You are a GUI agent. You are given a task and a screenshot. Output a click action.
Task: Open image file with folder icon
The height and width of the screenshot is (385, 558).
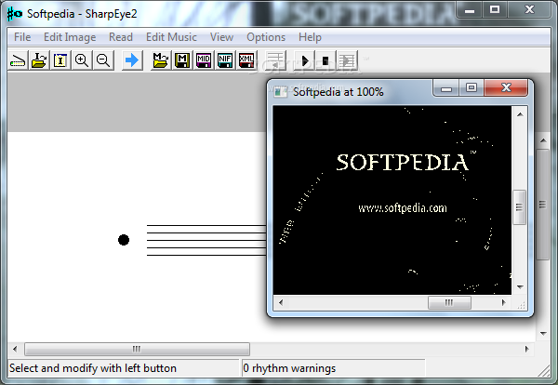coord(39,60)
